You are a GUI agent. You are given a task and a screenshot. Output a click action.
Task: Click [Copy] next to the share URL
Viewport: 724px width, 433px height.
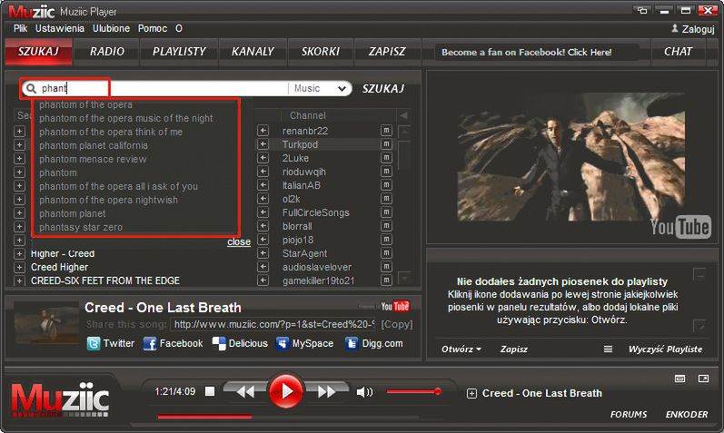point(397,324)
